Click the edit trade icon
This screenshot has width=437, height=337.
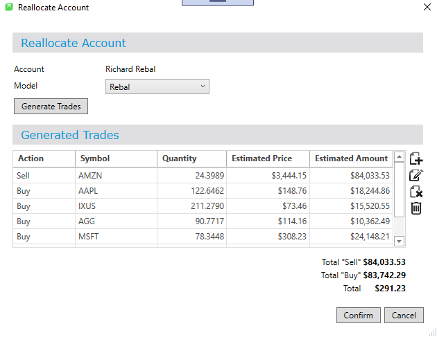[416, 175]
